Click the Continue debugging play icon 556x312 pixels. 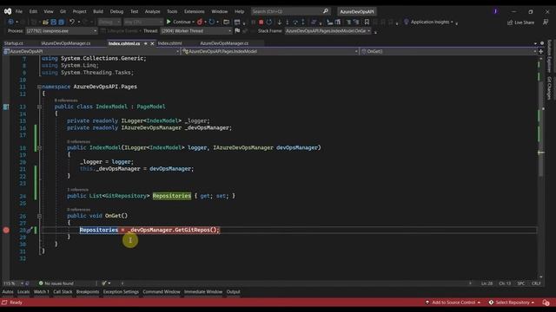point(169,22)
